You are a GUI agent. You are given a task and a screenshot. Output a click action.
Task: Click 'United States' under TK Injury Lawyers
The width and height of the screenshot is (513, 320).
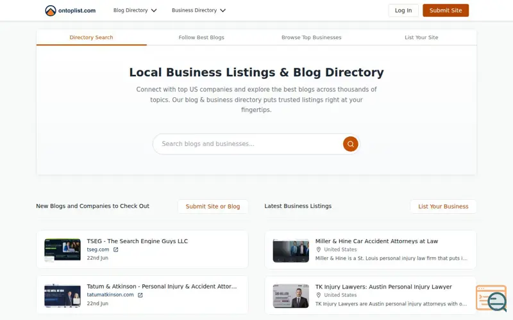(x=341, y=295)
